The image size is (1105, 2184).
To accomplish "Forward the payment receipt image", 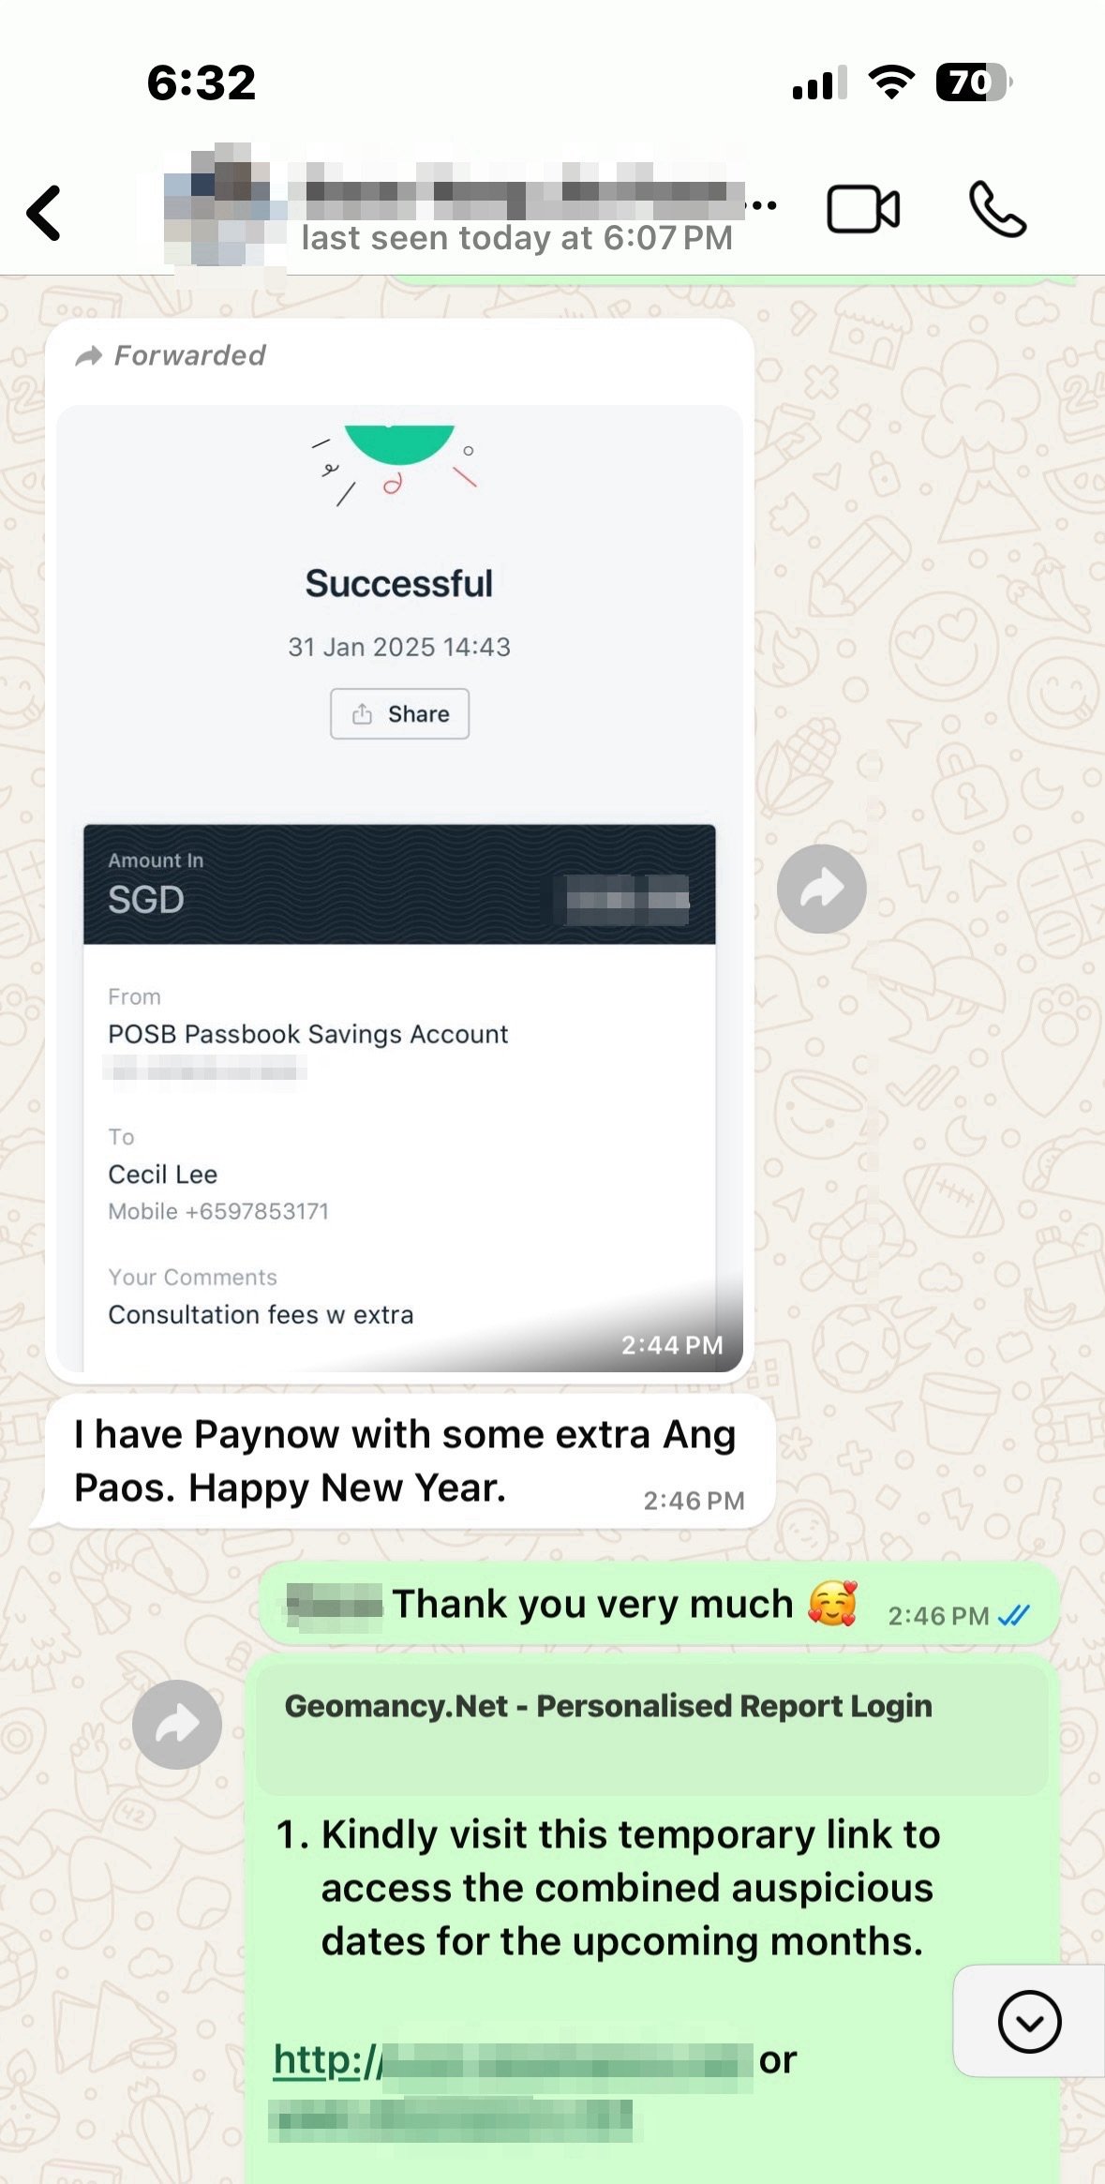I will point(822,889).
